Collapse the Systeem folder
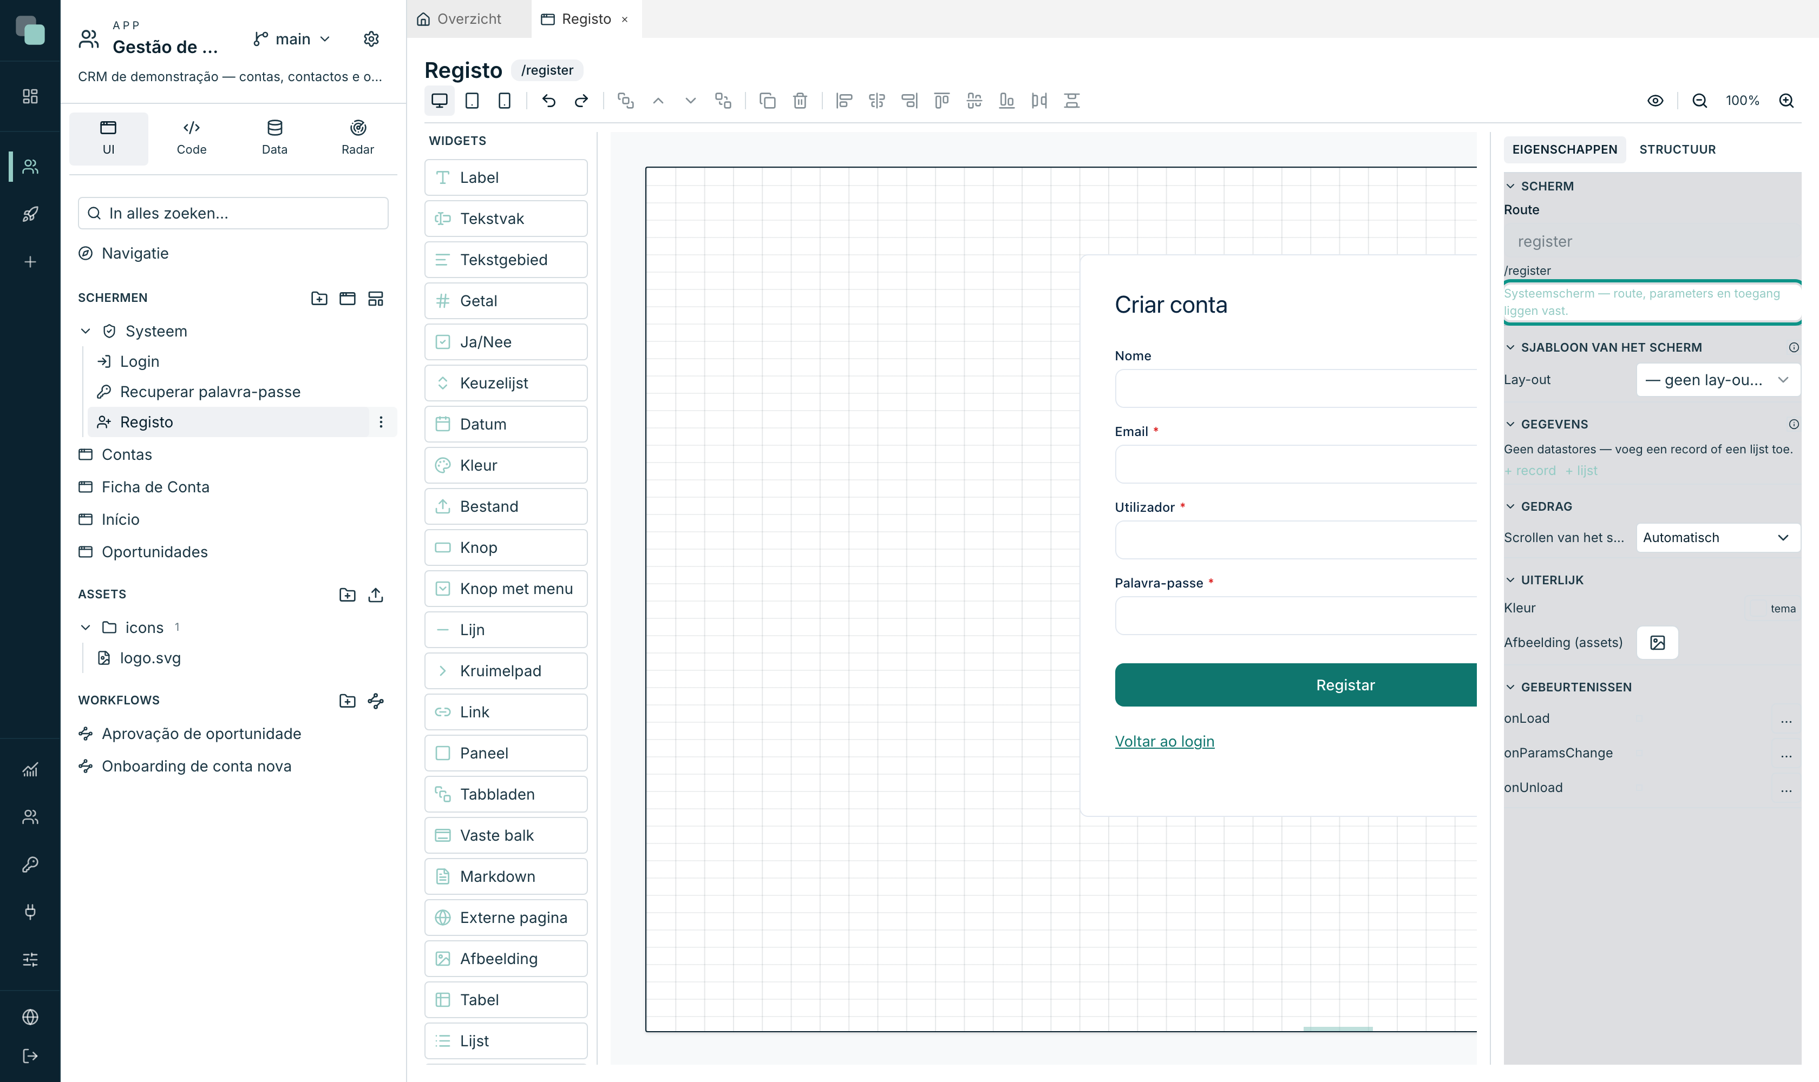Image resolution: width=1819 pixels, height=1082 pixels. coord(86,331)
